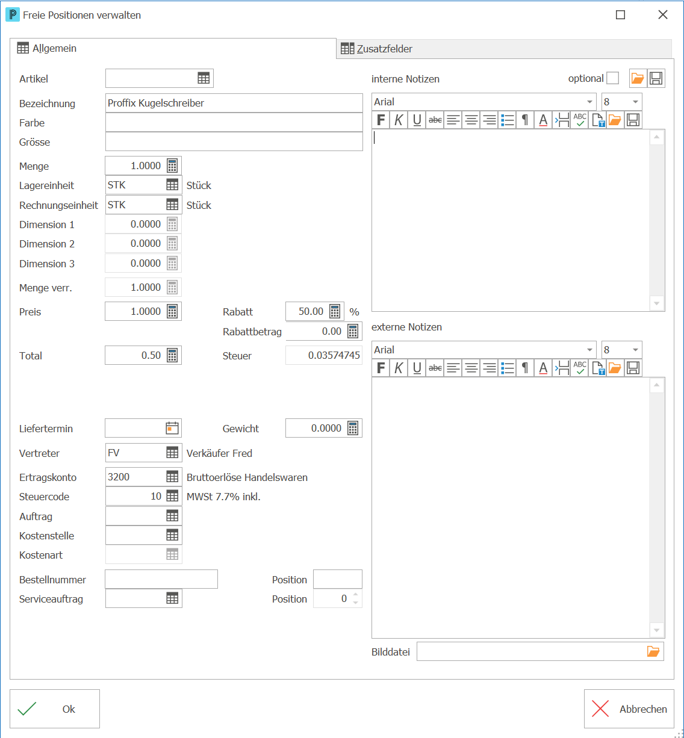Click the Bezeichnung field with Proffix Kugelschreiber
This screenshot has height=738, width=684.
coord(234,103)
